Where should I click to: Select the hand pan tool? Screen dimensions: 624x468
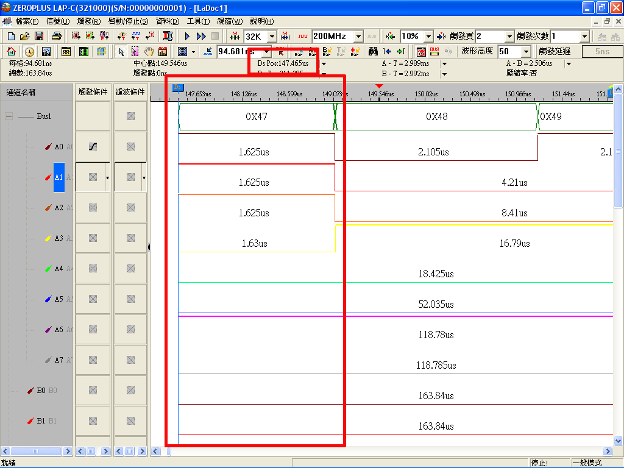click(x=149, y=51)
